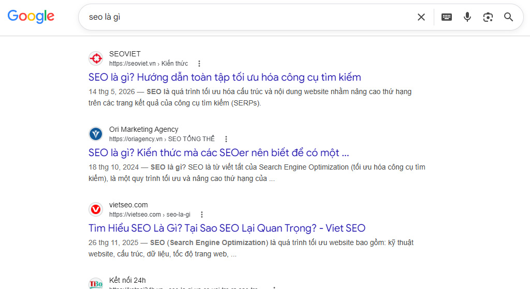The image size is (530, 289).
Task: Open 'SEO là gì? Kiến thức mà các SEOer' result
Action: click(x=219, y=153)
